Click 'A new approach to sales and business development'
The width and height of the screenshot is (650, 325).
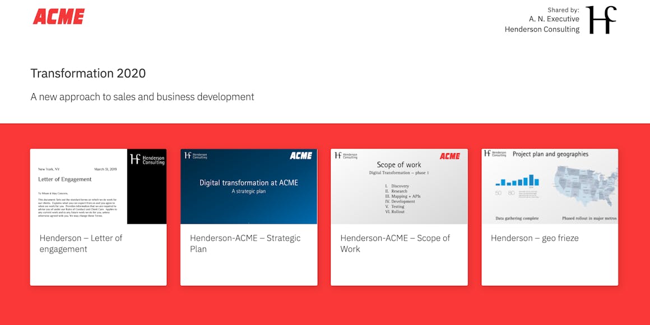point(142,97)
